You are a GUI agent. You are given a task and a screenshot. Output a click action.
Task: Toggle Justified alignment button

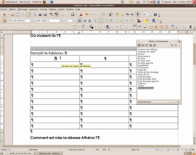point(111,21)
